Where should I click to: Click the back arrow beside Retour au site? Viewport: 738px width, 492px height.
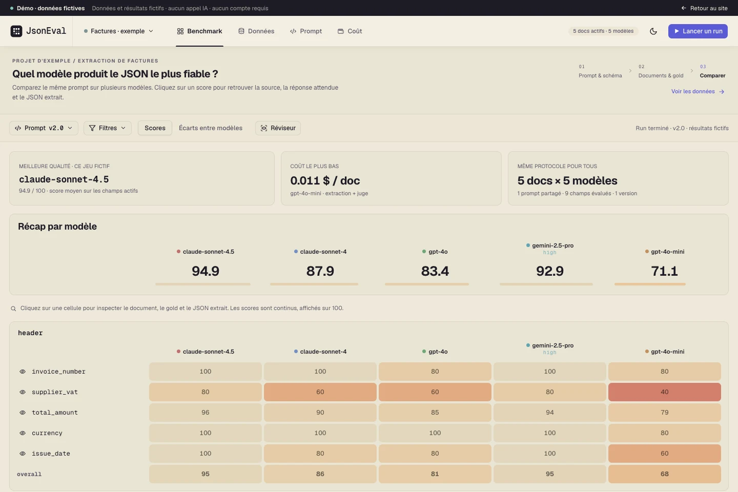[x=684, y=8]
